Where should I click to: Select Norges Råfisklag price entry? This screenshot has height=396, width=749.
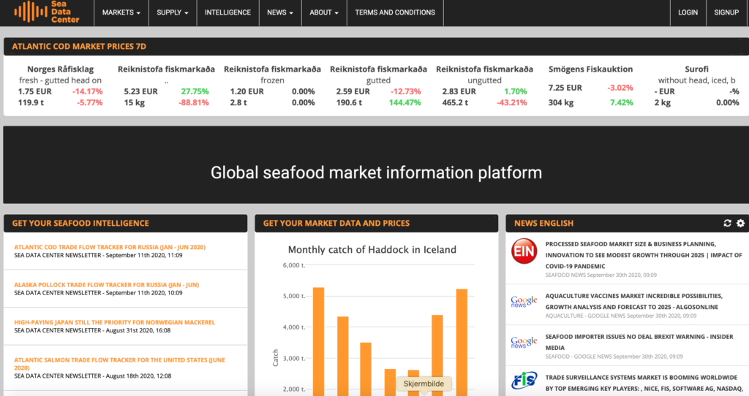point(60,86)
